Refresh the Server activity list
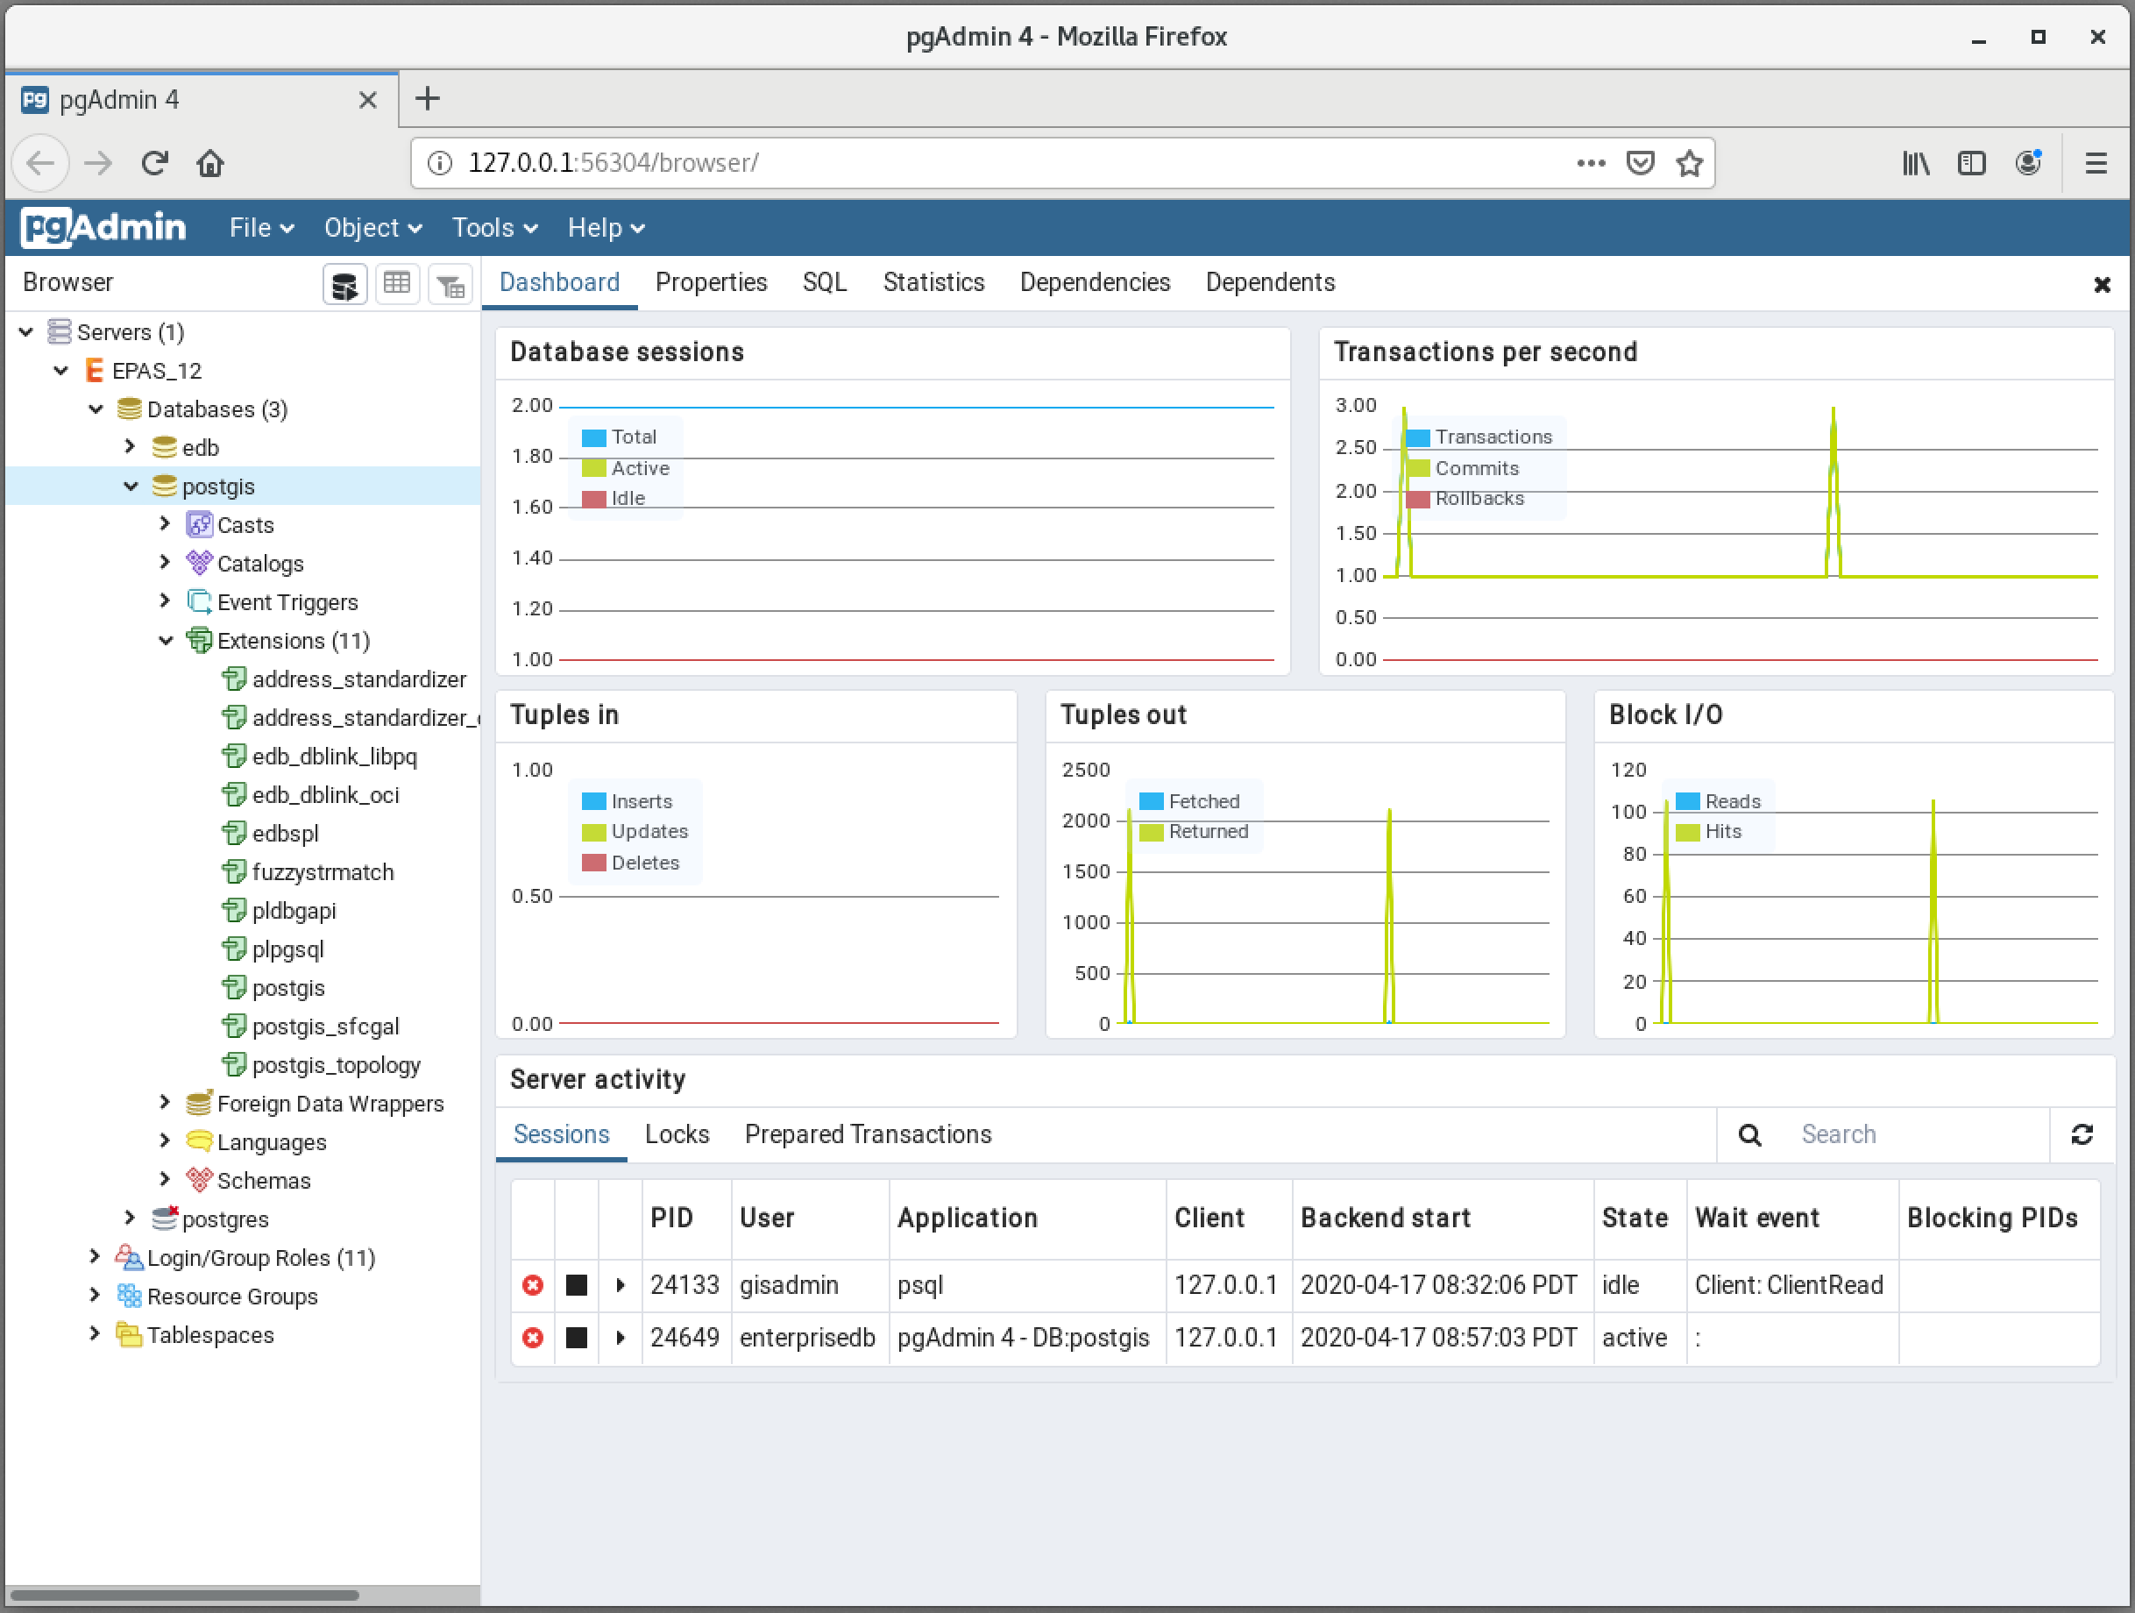Image resolution: width=2135 pixels, height=1613 pixels. tap(2082, 1134)
